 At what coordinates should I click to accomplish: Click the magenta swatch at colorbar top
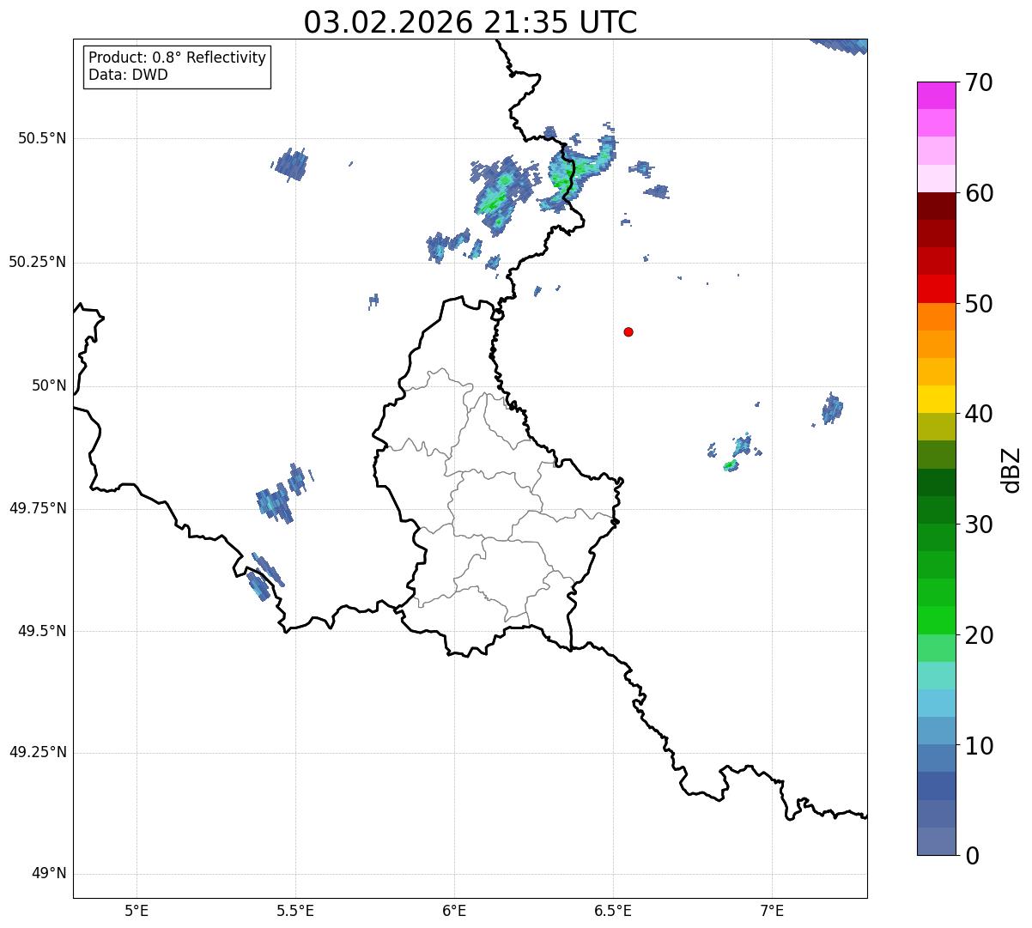point(936,95)
